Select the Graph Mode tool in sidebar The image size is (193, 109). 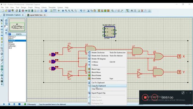coord(2,48)
